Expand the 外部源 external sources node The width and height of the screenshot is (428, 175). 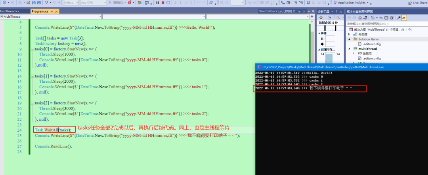click(349, 34)
